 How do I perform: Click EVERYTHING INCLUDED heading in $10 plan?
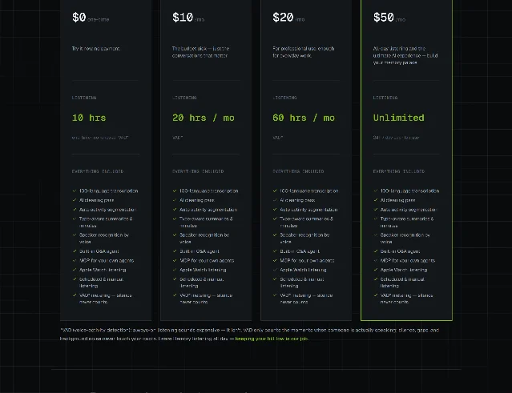coord(198,171)
